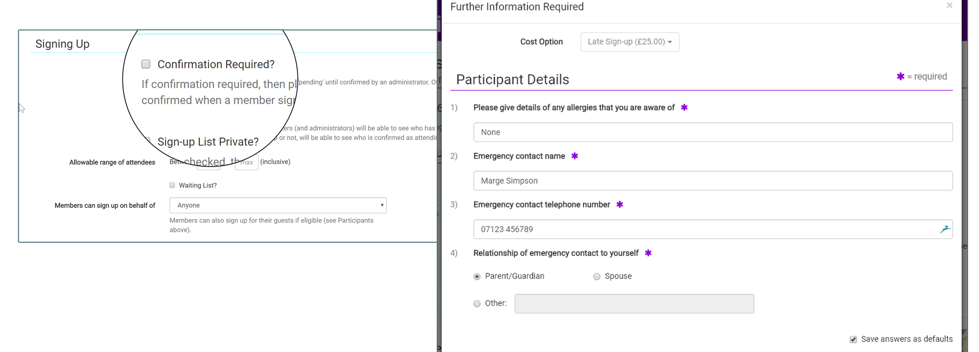Click the autofill icon in telephone number field
Screen dimensions: 979x352
click(x=944, y=229)
